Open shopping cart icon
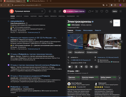The height and width of the screenshot is (97, 126). pos(97,11)
